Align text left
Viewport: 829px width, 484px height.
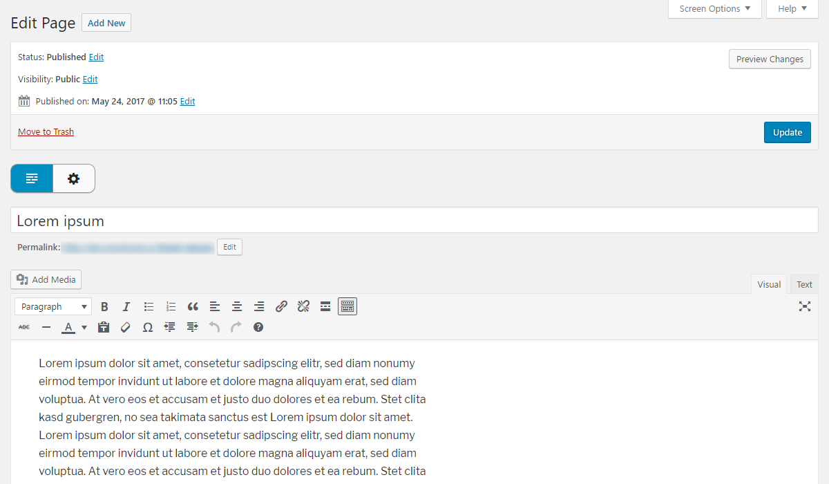click(215, 306)
